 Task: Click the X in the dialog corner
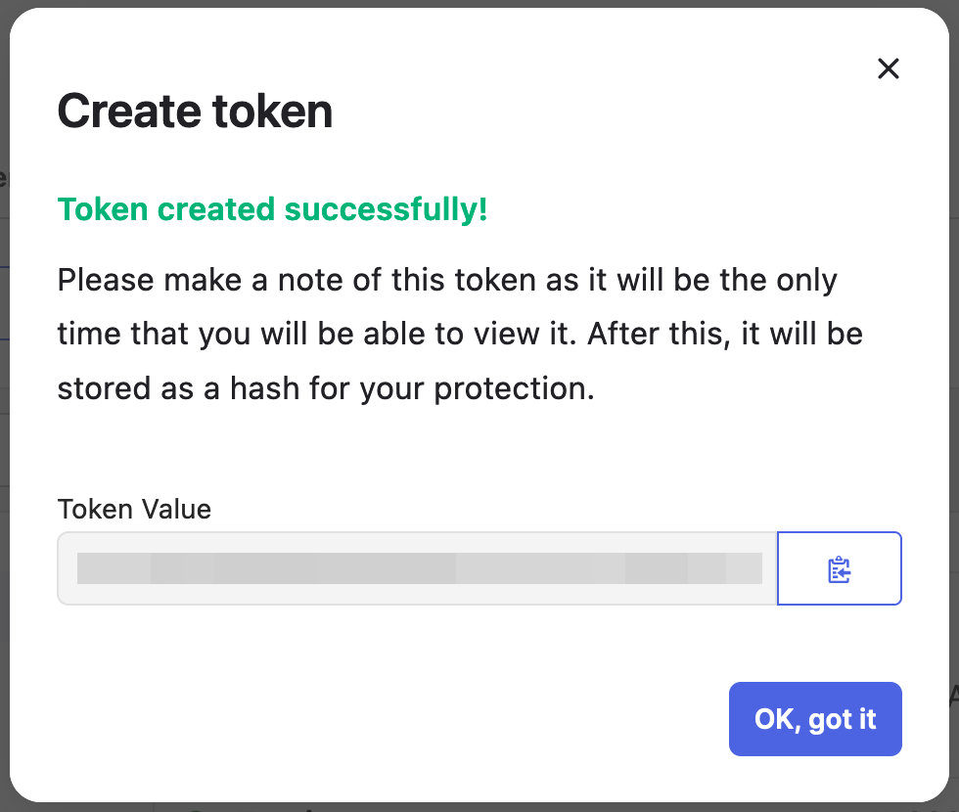pos(888,68)
